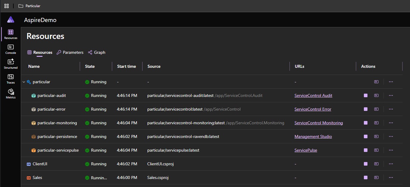
Task: Switch to the Graph tab
Action: click(97, 52)
